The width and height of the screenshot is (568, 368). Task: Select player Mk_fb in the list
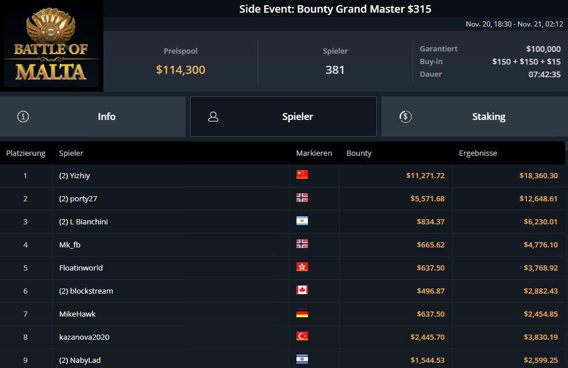pyautogui.click(x=70, y=245)
